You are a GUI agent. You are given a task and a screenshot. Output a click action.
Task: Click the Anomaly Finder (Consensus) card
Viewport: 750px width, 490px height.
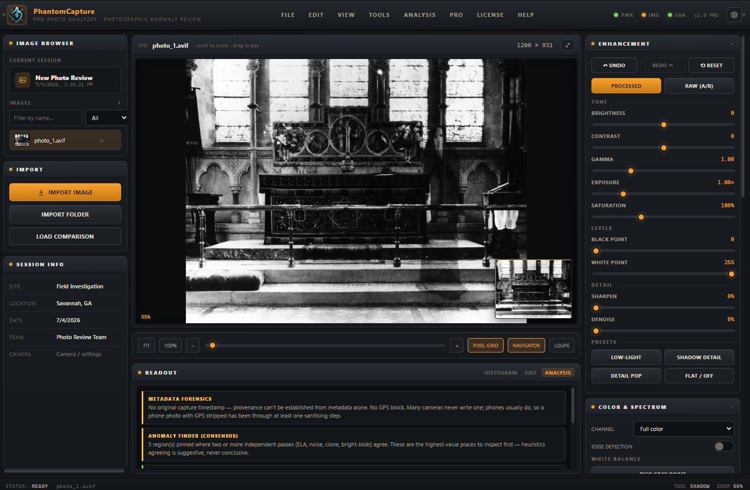click(354, 444)
